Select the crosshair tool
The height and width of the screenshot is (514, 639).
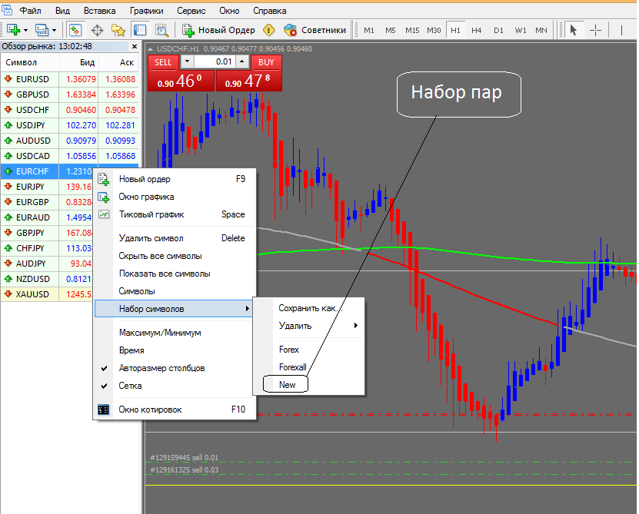click(595, 30)
